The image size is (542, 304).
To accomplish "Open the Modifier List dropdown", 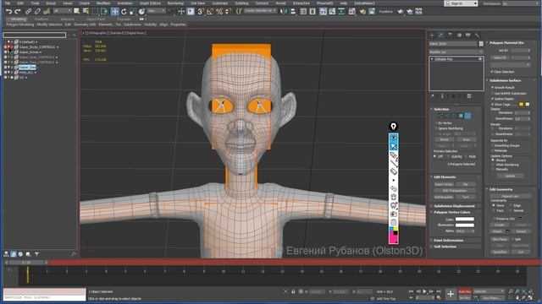I will (456, 52).
